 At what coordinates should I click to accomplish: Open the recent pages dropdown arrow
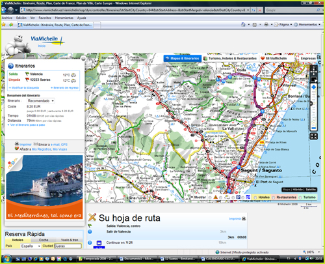[16, 10]
